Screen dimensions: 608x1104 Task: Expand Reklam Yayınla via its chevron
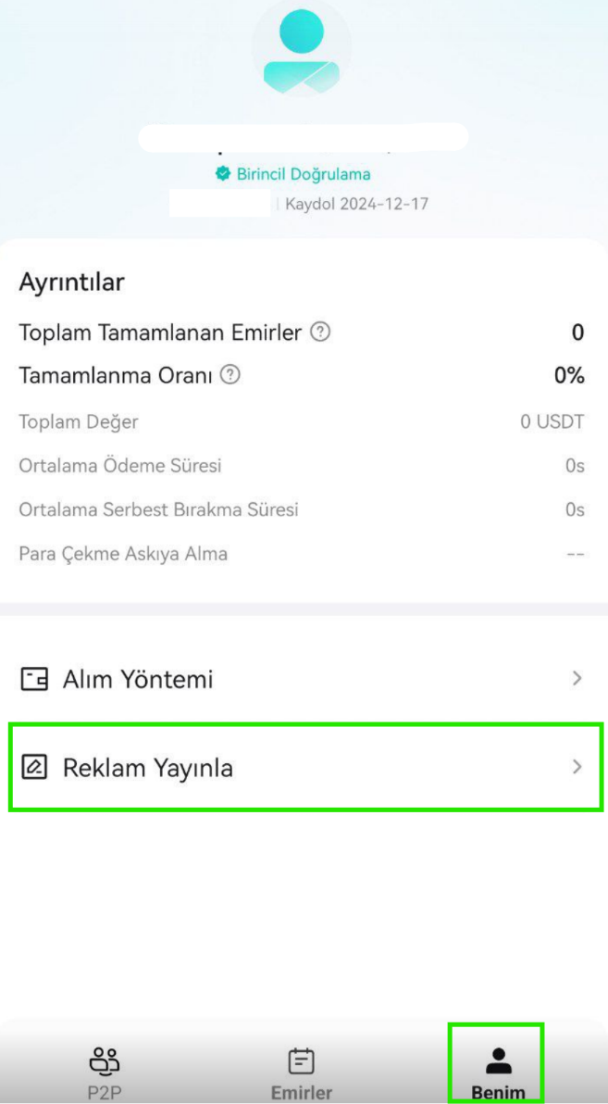577,767
